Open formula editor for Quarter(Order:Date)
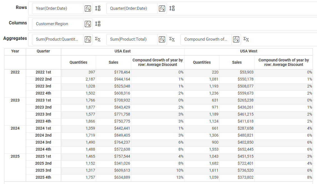 pyautogui.click(x=162, y=8)
